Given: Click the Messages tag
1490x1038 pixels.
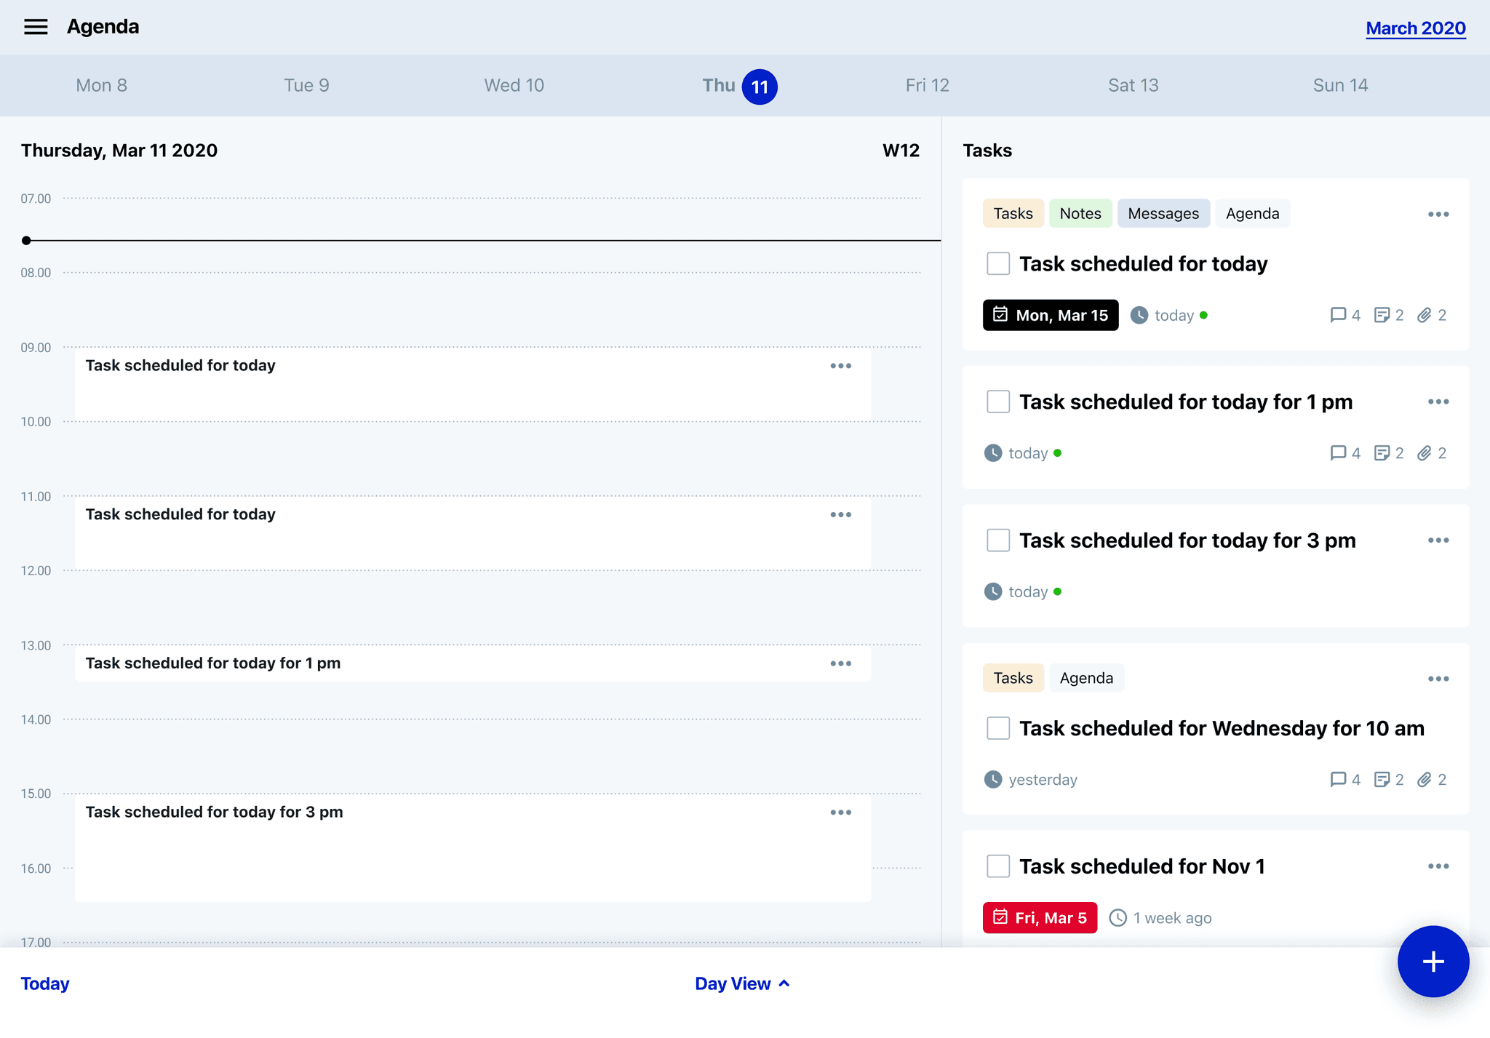Looking at the screenshot, I should (x=1163, y=214).
